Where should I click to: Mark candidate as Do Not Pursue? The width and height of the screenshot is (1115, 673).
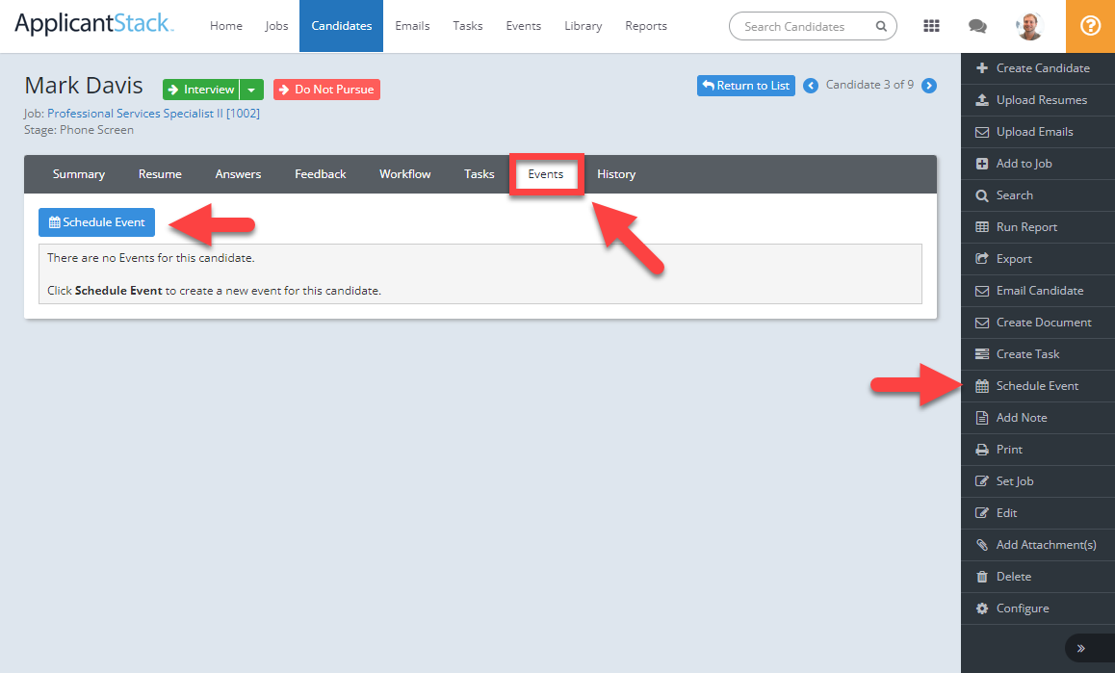(x=326, y=90)
